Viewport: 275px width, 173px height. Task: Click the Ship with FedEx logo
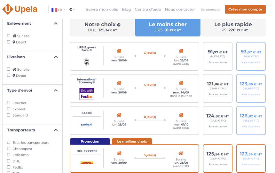pos(87,94)
